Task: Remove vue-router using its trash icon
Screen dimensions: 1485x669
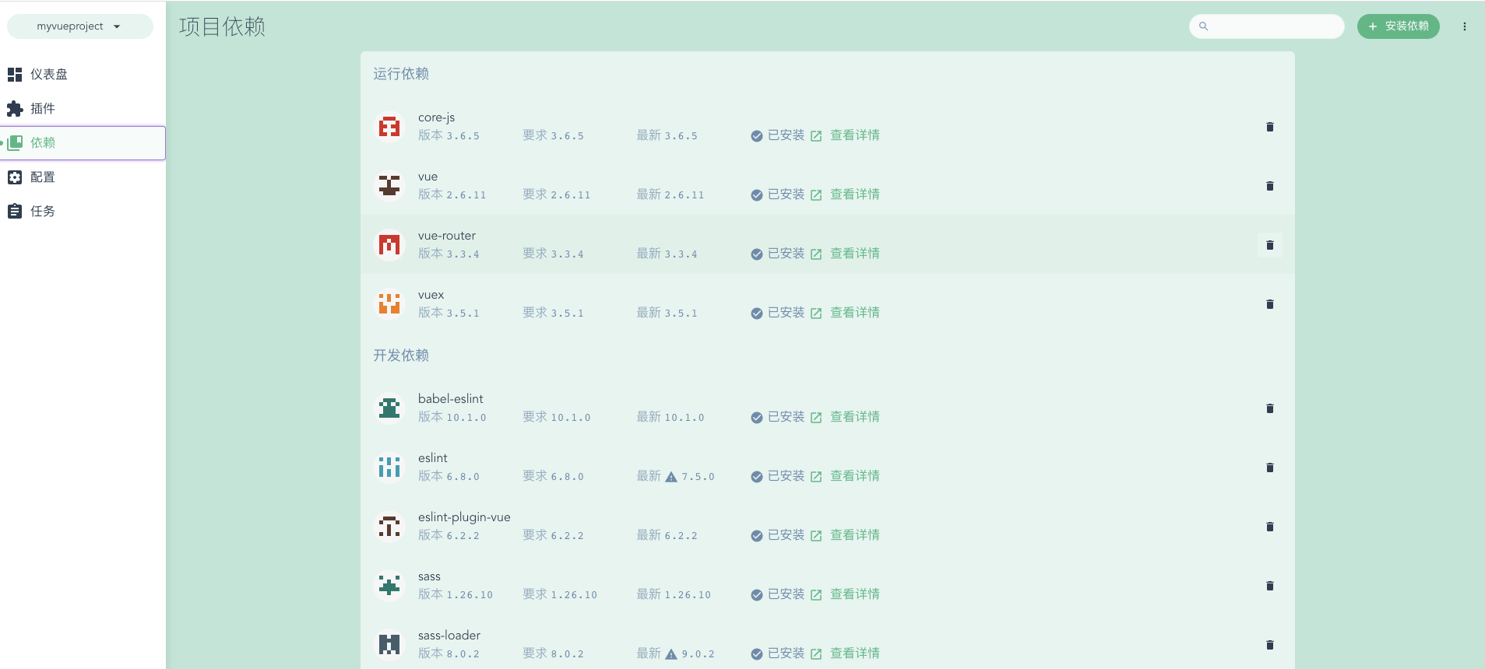Action: click(x=1270, y=245)
